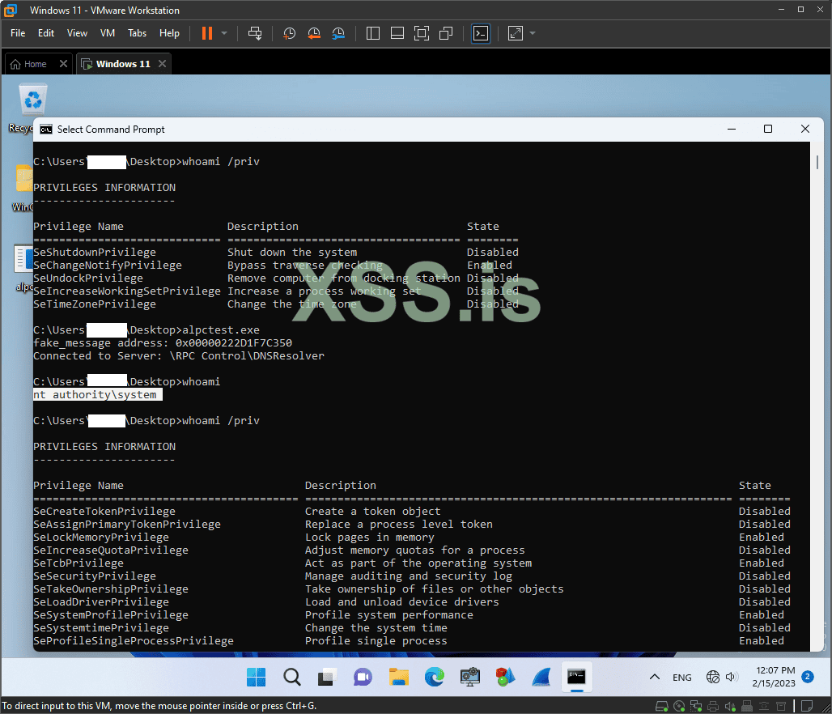The width and height of the screenshot is (832, 714).
Task: Open the red cube taskbar app
Action: 505,677
